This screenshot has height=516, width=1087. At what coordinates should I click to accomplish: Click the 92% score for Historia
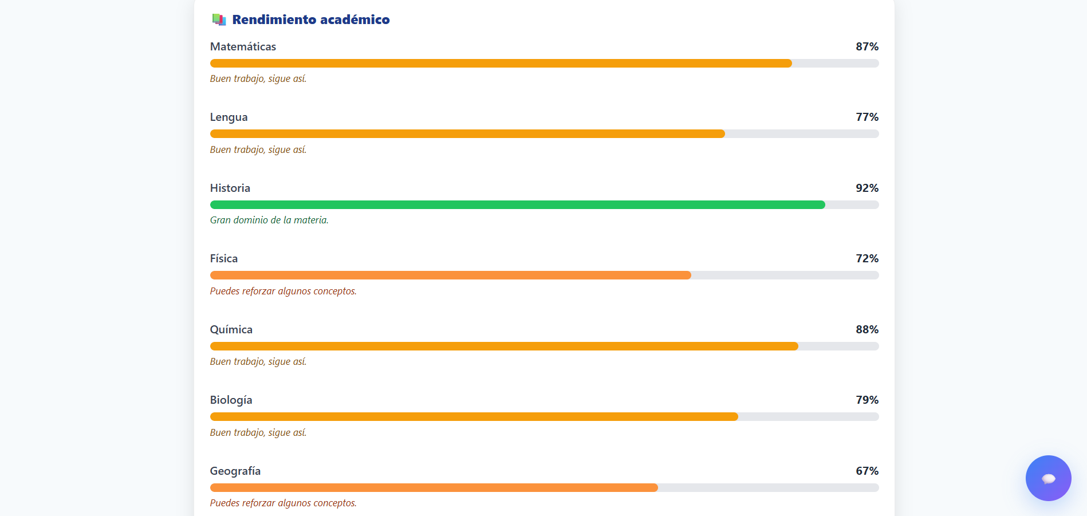(x=867, y=188)
